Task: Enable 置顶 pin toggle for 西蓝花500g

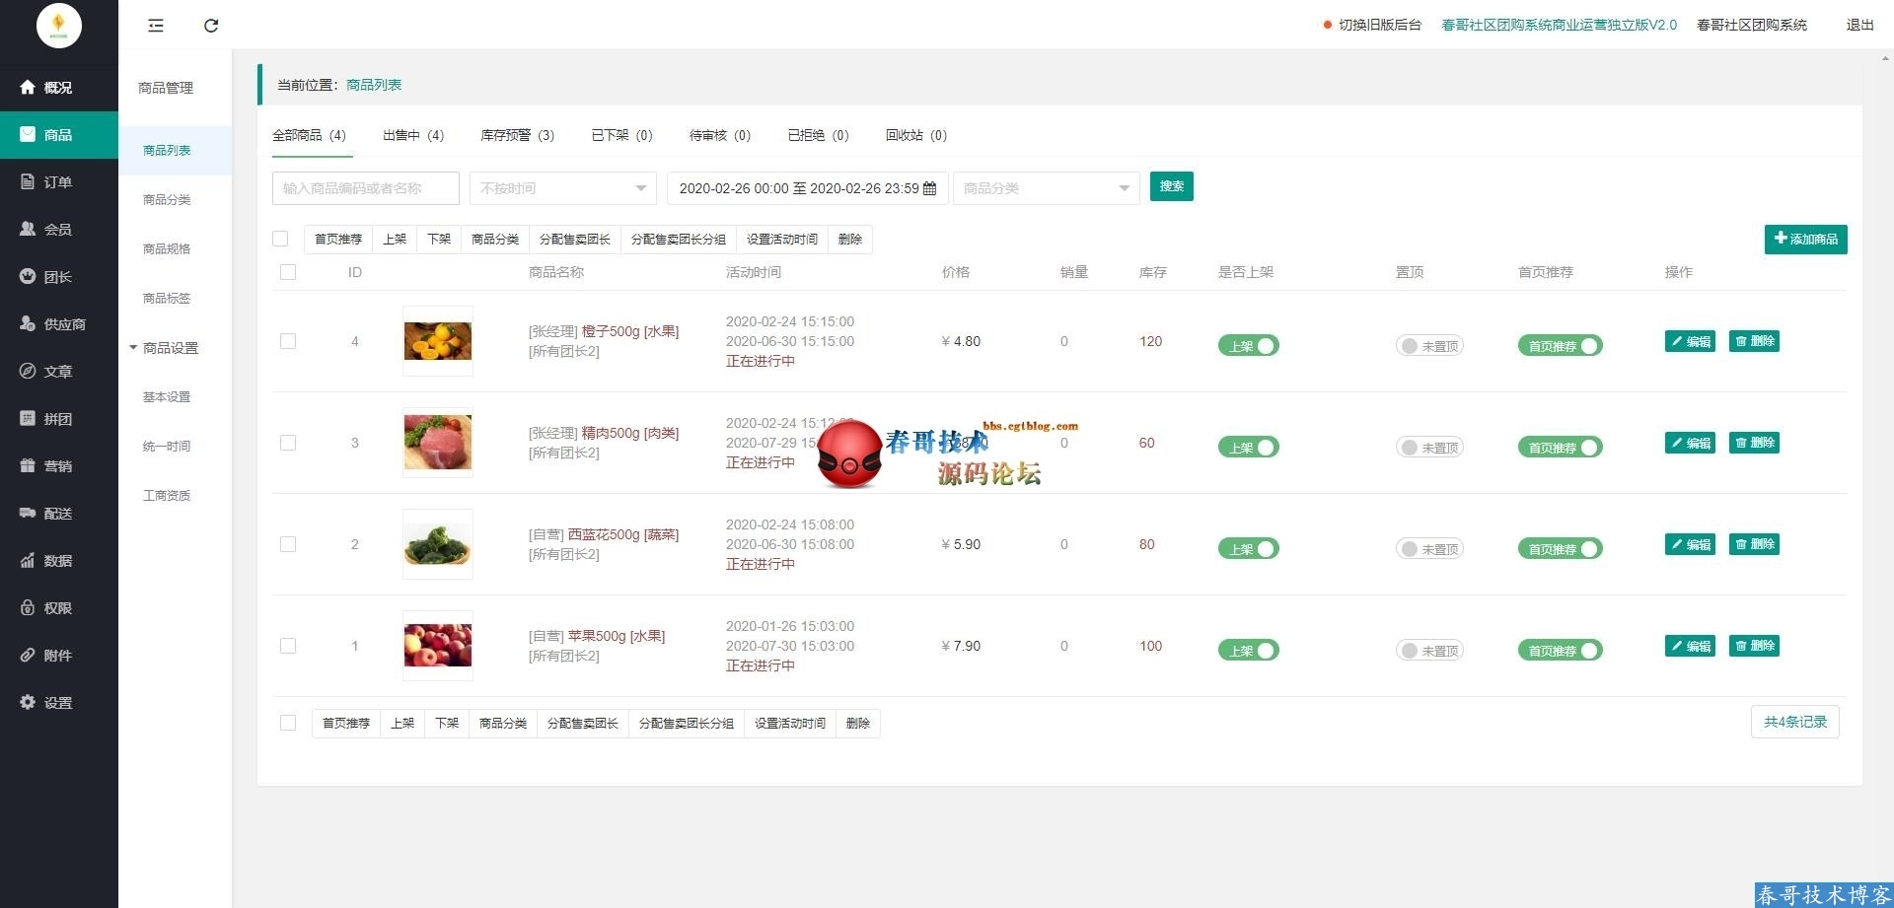Action: pyautogui.click(x=1428, y=549)
